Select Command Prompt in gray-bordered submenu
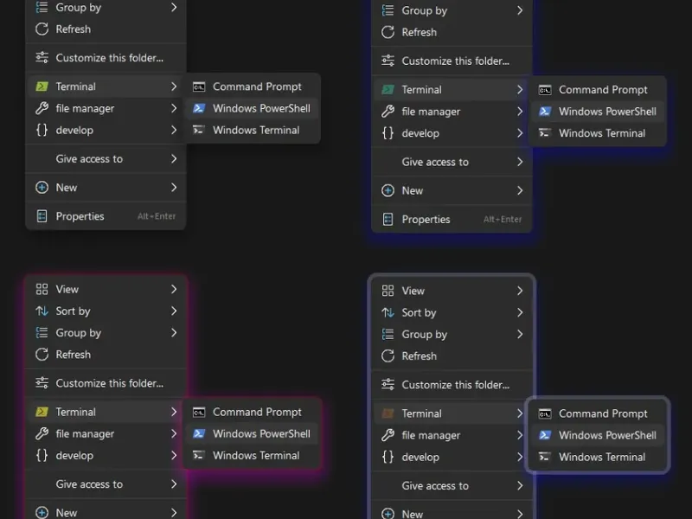Viewport: 692px width, 519px height. 599,413
